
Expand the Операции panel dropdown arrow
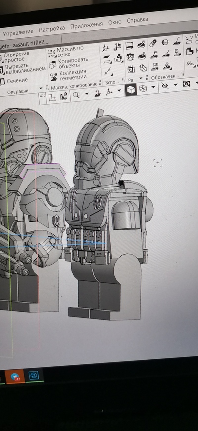[x=41, y=89]
